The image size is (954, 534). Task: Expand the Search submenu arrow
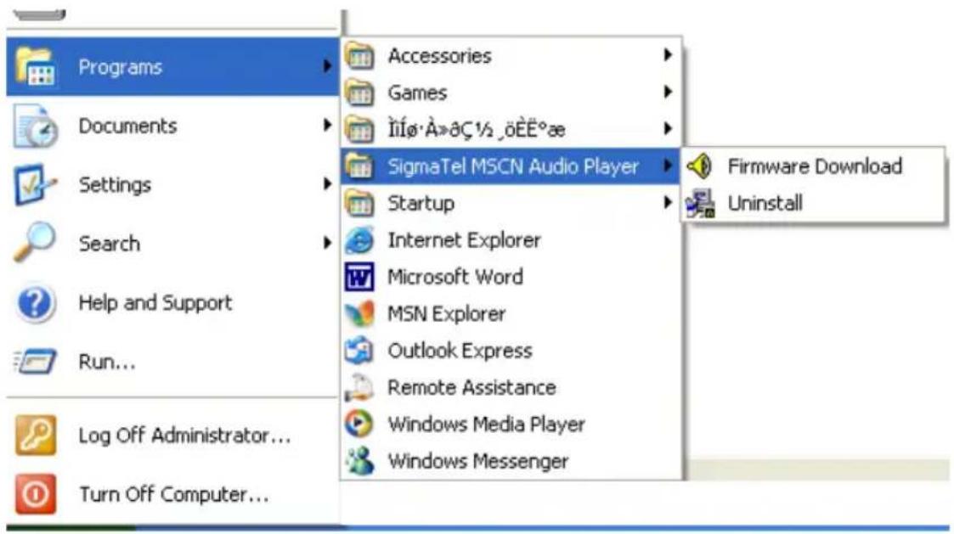pos(327,243)
